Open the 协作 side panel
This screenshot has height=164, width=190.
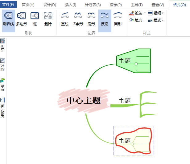coord(2,85)
